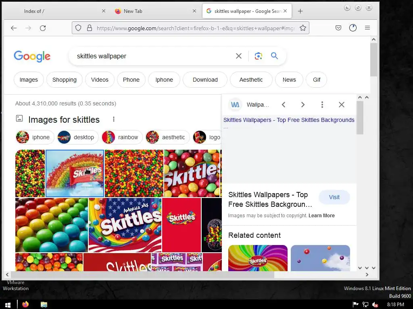
Task: Click the browser forward arrow
Action: tap(28, 28)
